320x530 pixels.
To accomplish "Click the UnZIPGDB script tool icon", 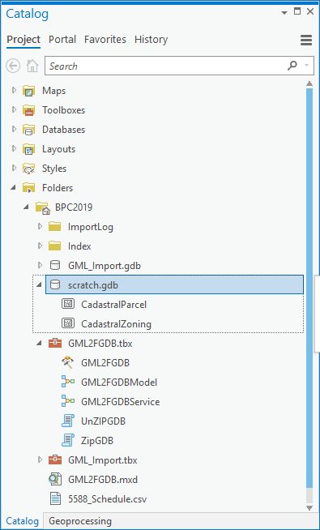I will pos(67,421).
